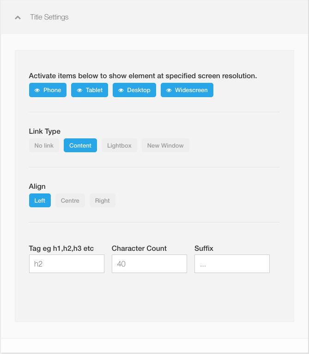Click the eye icon on Widescreen button
The image size is (309, 354).
pos(169,90)
